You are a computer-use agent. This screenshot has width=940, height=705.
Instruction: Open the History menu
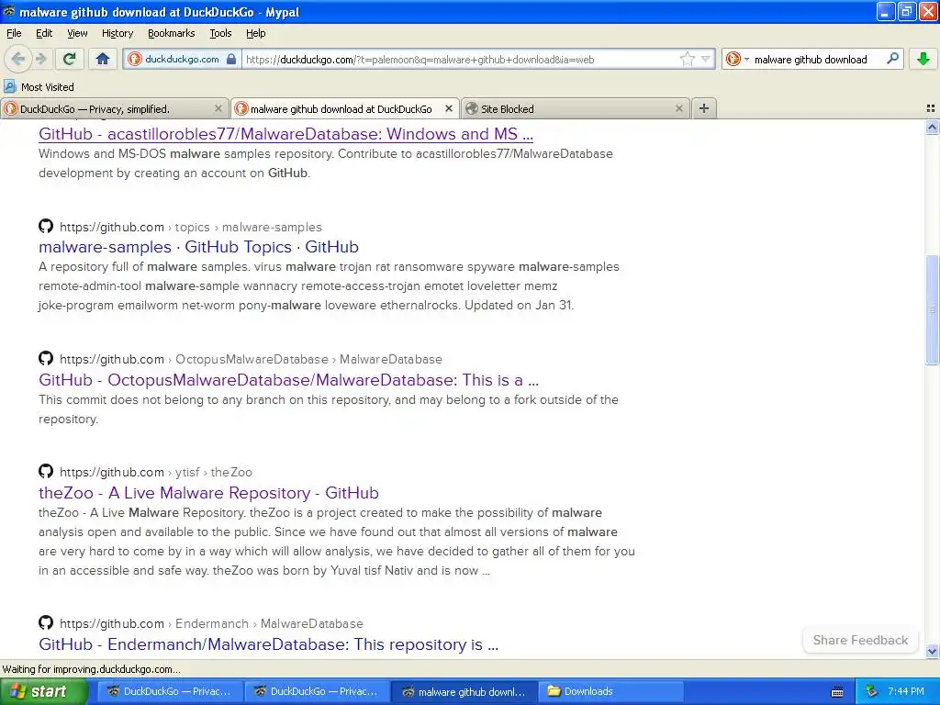117,33
